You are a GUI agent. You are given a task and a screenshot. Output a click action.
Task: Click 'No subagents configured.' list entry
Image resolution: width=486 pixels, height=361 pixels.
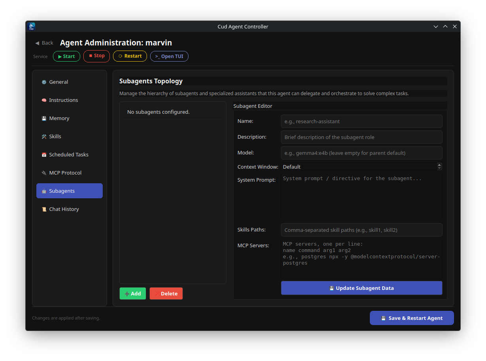point(173,112)
